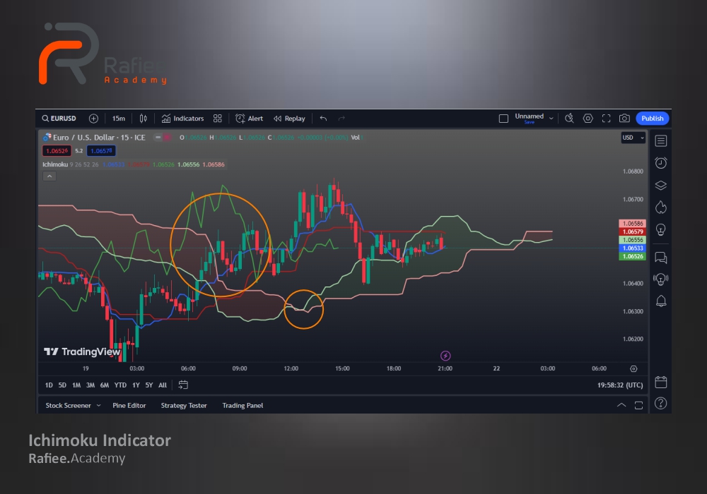
Task: Switch to the Trading Panel tab
Action: pos(243,405)
